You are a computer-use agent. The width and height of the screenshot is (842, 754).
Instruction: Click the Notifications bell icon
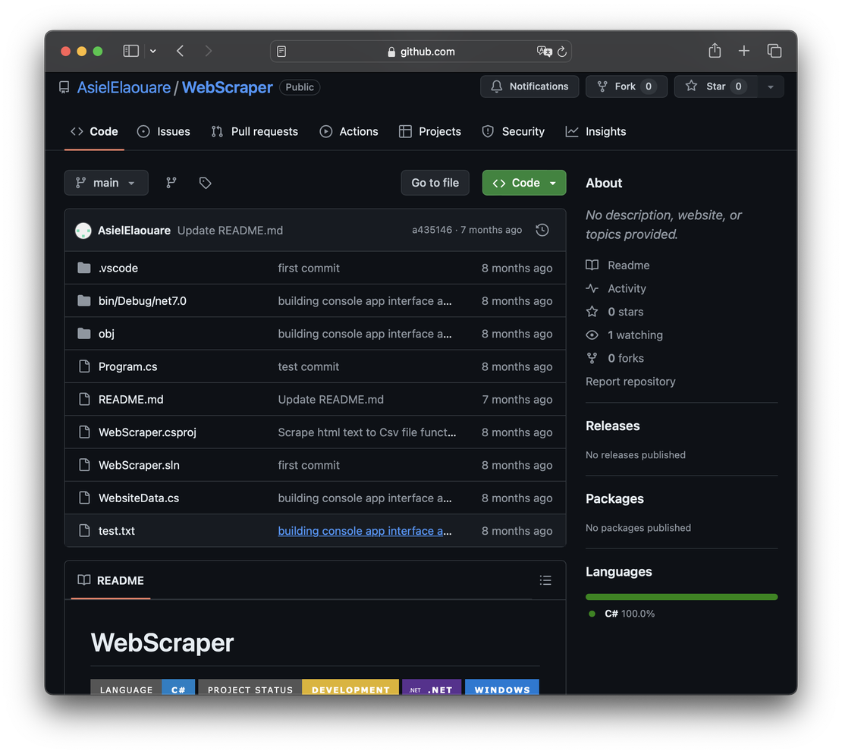[x=497, y=86]
